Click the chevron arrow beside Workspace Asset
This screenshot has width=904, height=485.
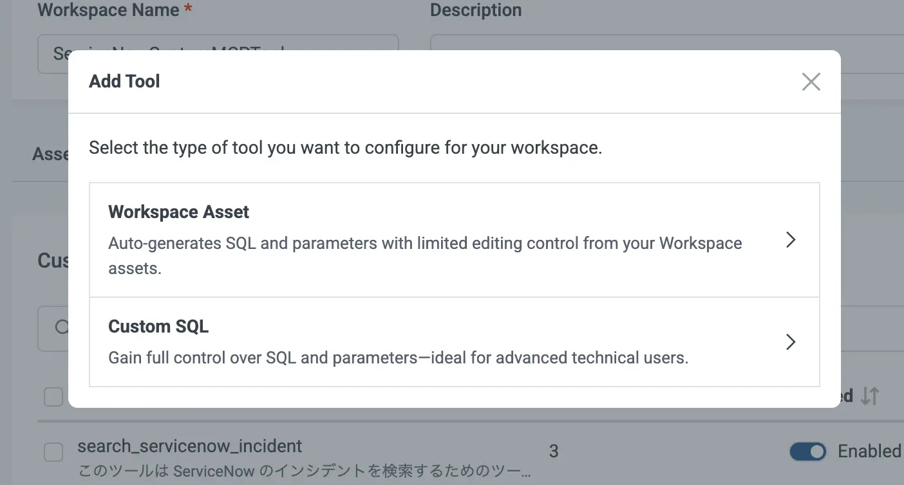[x=791, y=240]
